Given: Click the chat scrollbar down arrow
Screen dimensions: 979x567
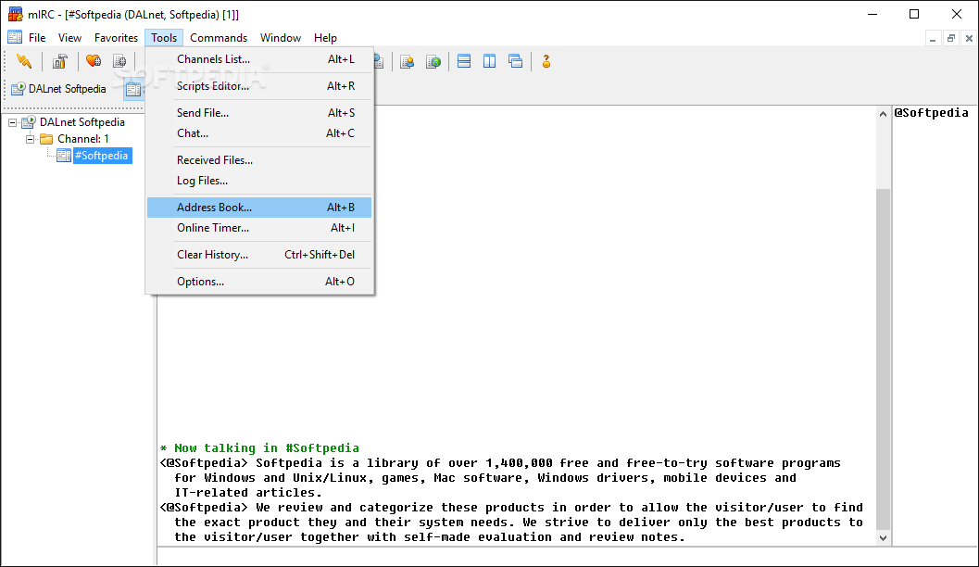Looking at the screenshot, I should coord(883,537).
